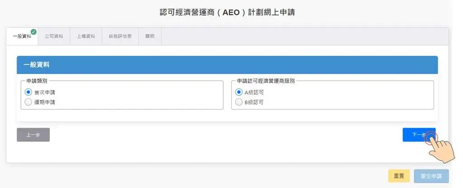Pick the B級認可 radio option
Screen dimensions: 463x188
[239, 102]
